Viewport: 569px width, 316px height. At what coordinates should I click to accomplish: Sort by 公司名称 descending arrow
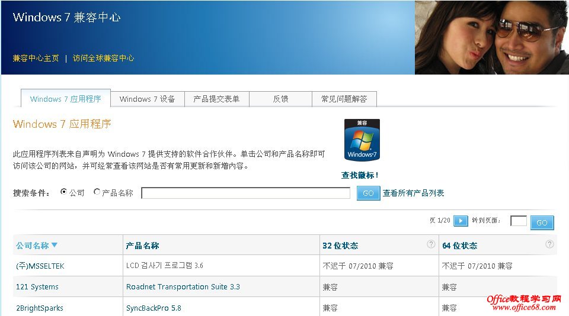coord(55,245)
